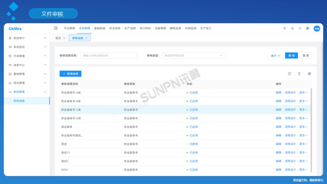This screenshot has height=184, width=327.
Task: Expand the 看板管理 sidebar menu
Action: (x=27, y=74)
